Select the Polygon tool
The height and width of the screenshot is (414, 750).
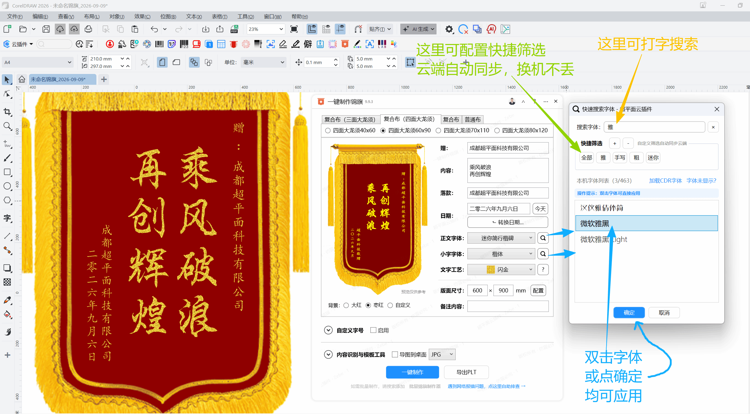[7, 200]
